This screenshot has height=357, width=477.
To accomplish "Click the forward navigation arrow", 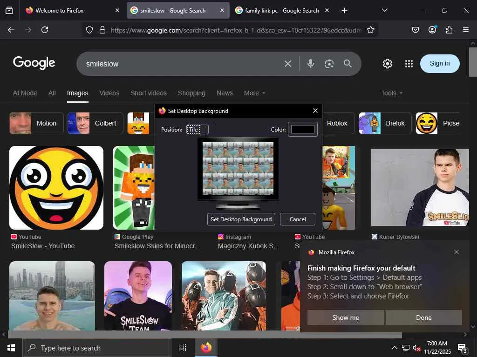I will [x=28, y=30].
